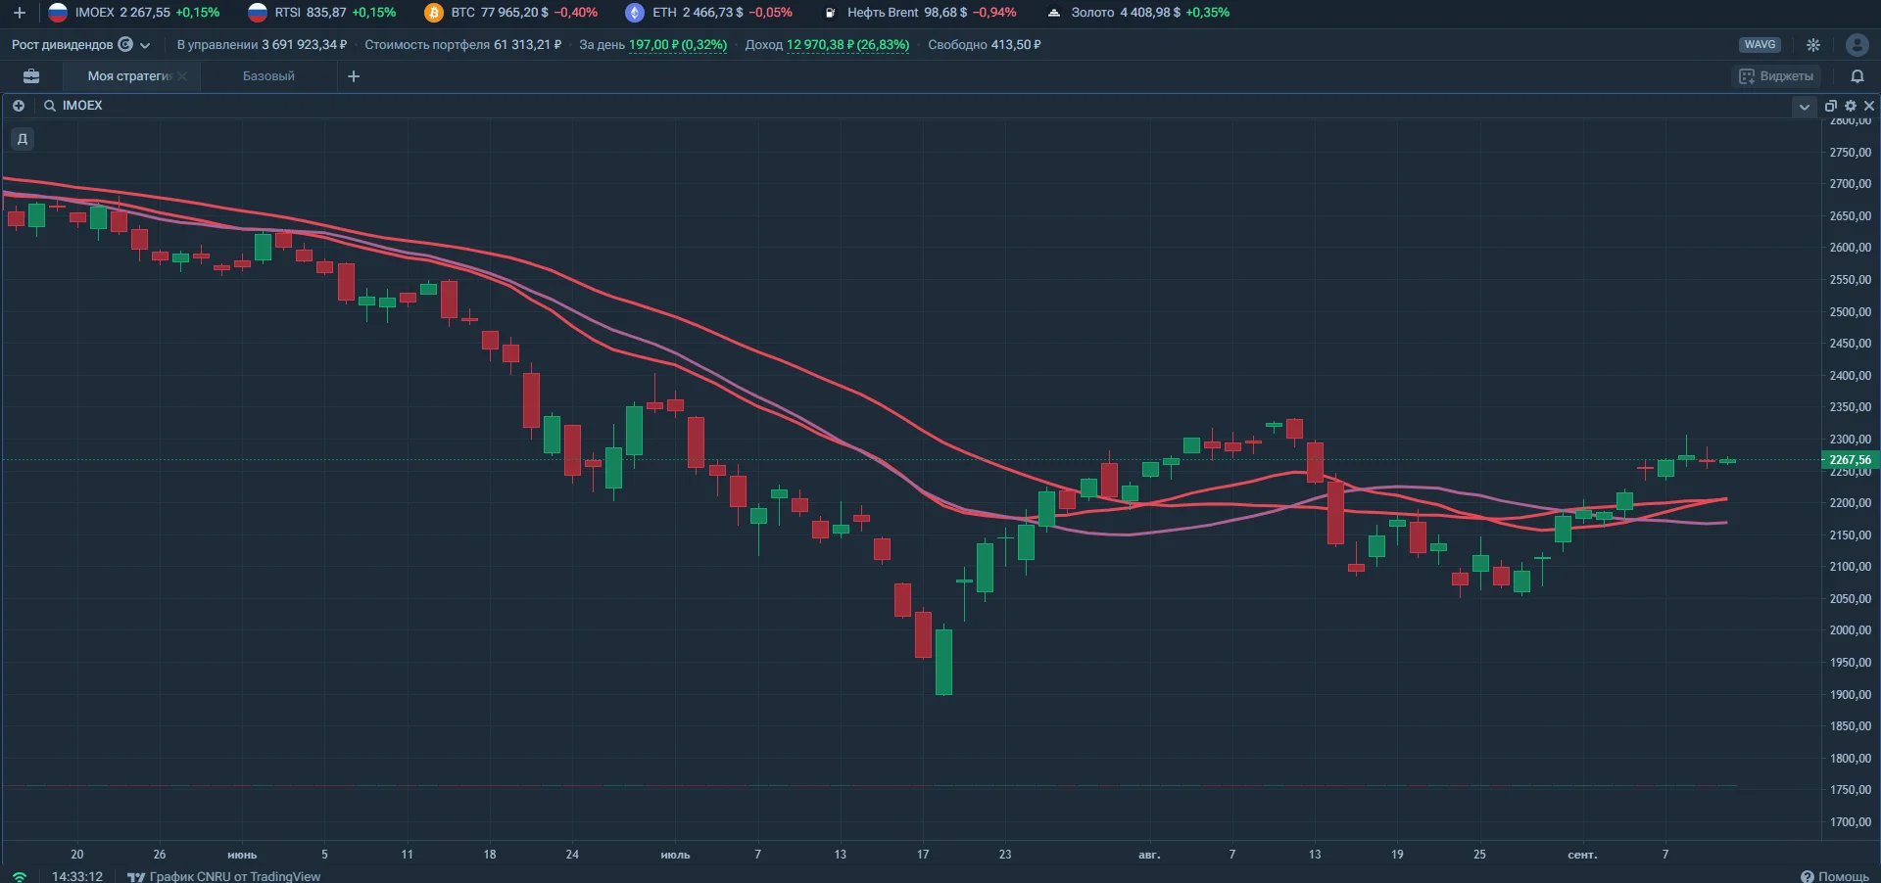Screen dimensions: 1881x883
Task: Select the ETH quote in the ticker bar
Action: click(x=709, y=13)
